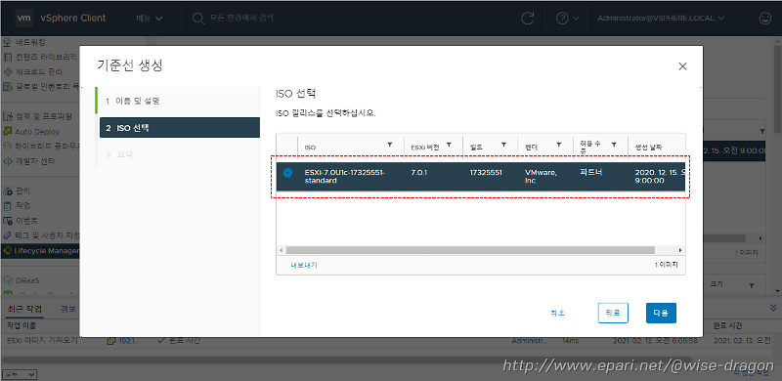Close the 기준선 생성 dialog with X

click(682, 66)
